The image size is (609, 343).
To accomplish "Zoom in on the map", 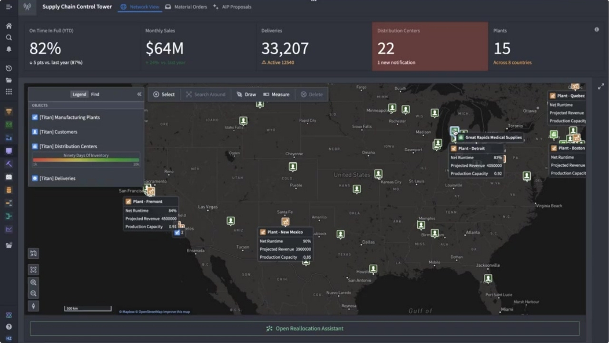I will [x=33, y=282].
